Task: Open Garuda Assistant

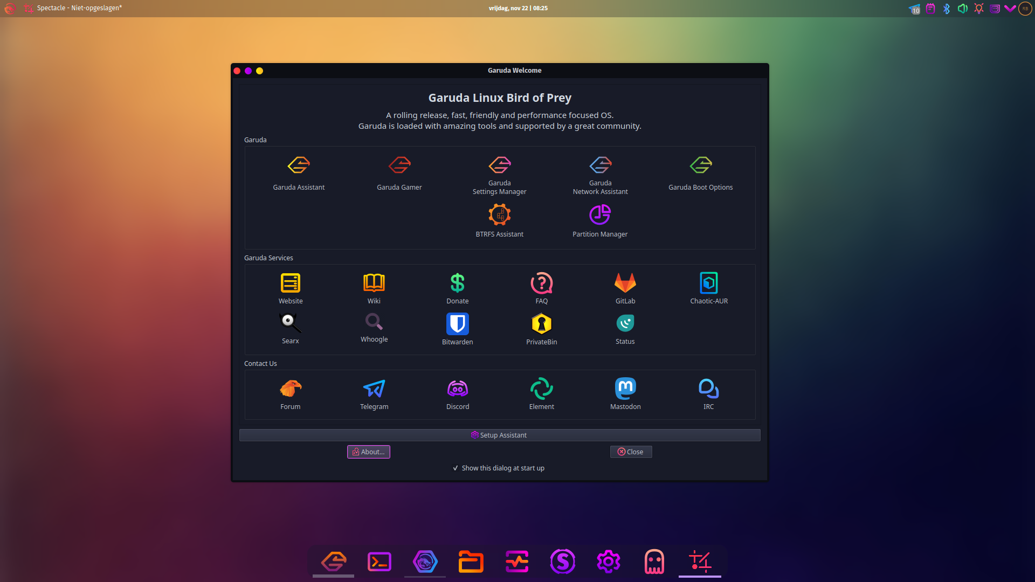Action: click(299, 173)
